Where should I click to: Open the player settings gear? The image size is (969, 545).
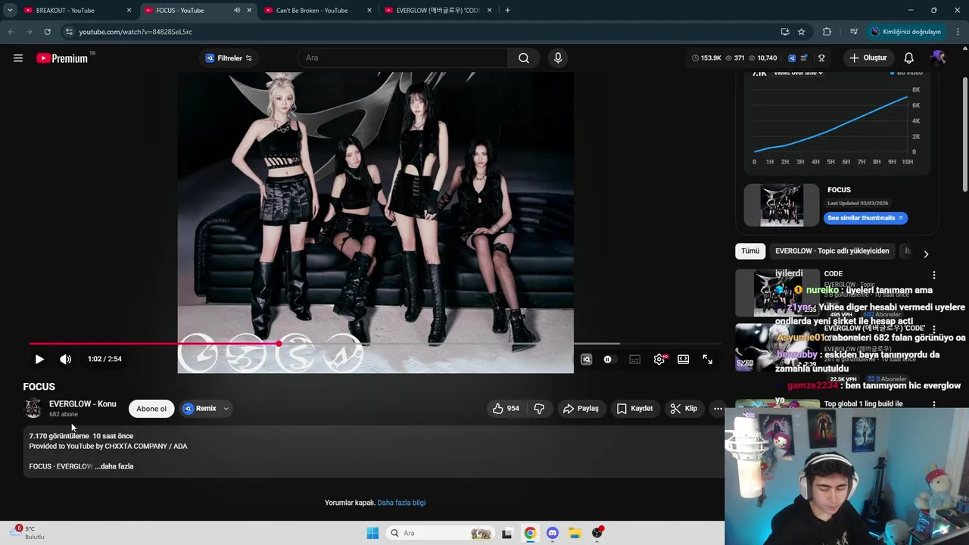tap(659, 360)
